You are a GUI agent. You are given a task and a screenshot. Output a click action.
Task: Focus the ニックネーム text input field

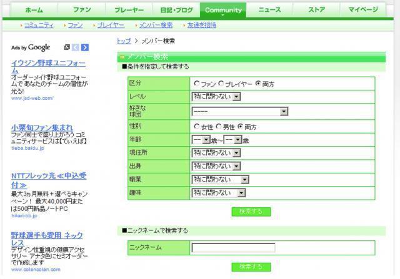point(233,247)
